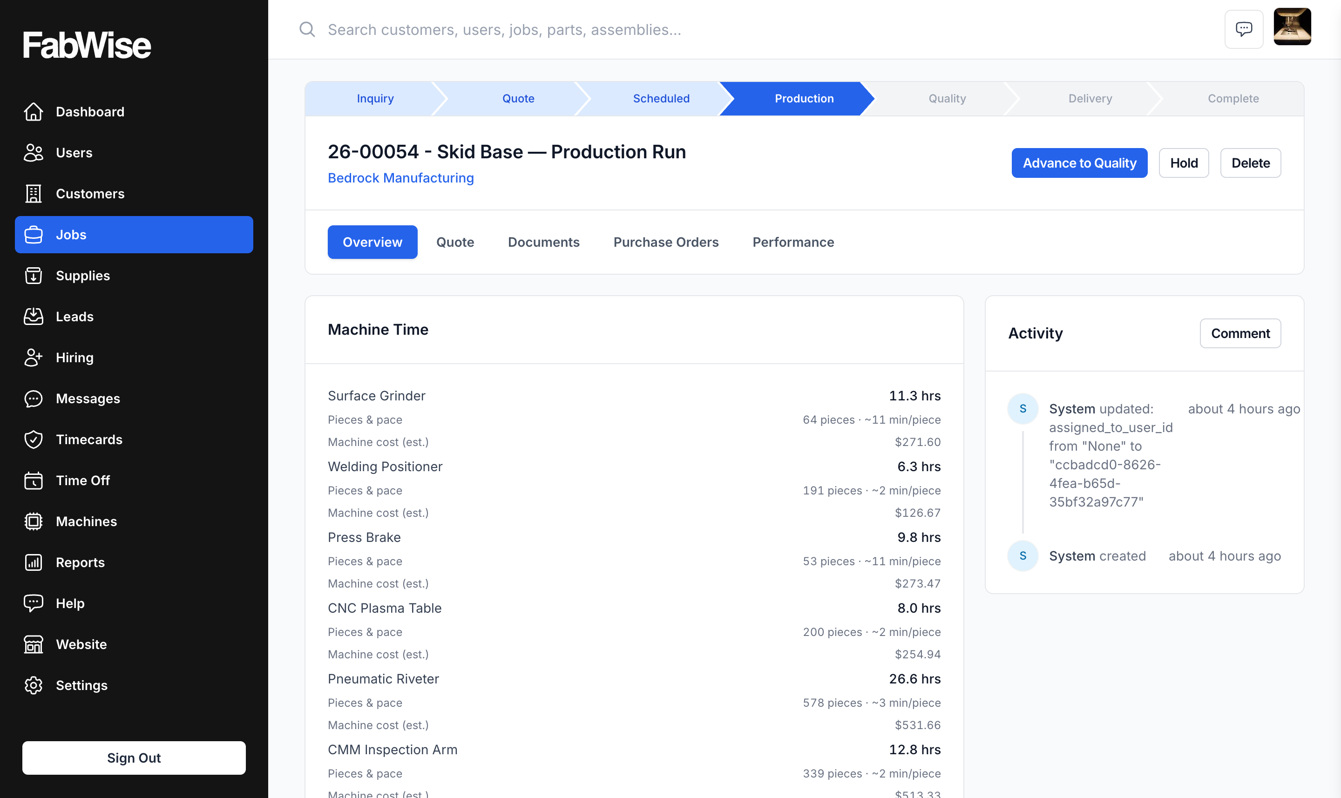Click the Settings gear icon
1341x798 pixels.
34,685
